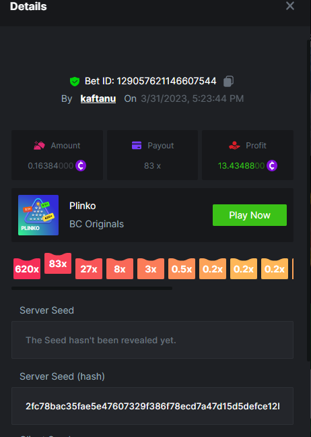
Task: Click the currency coin beside the profit
Action: click(272, 165)
